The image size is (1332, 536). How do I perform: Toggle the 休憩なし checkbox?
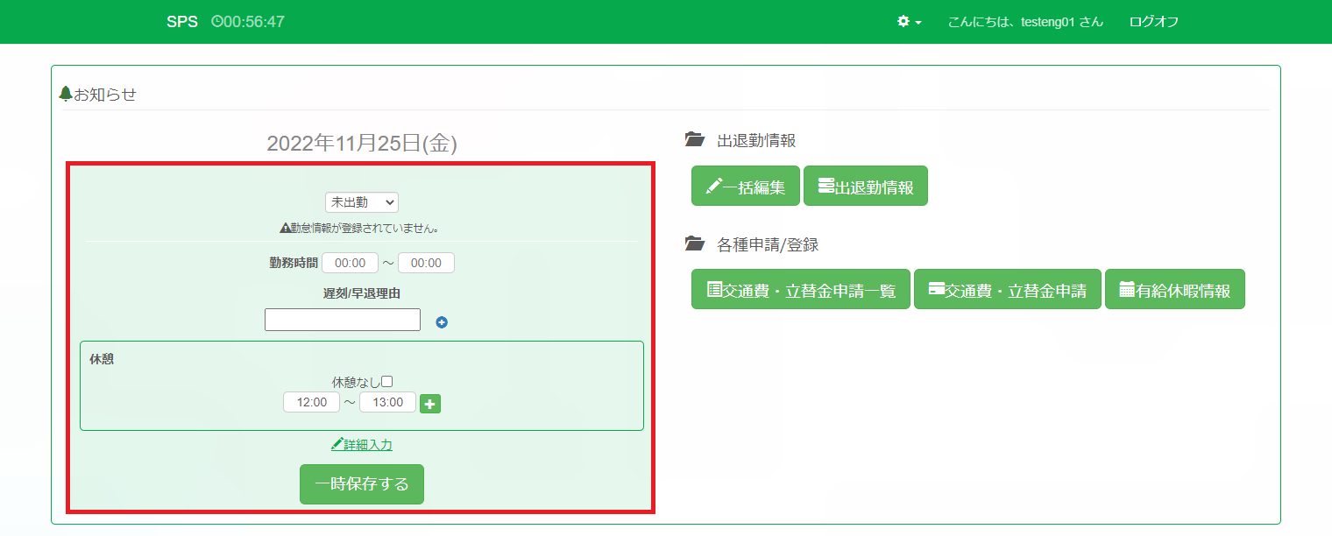pos(386,382)
